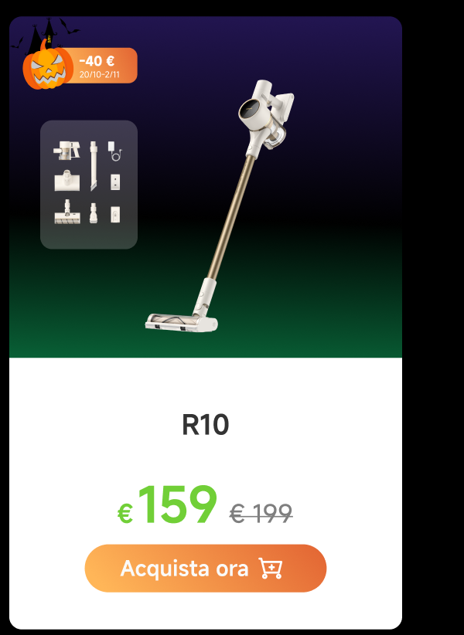Click the small combination brush accessory icon

point(94,213)
